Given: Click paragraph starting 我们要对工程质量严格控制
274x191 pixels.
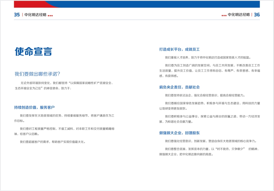Looking at the screenshot, I should click(x=64, y=131).
